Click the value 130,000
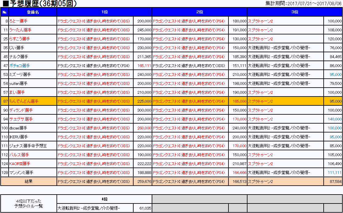The width and height of the screenshot is (343, 213). click(x=240, y=39)
